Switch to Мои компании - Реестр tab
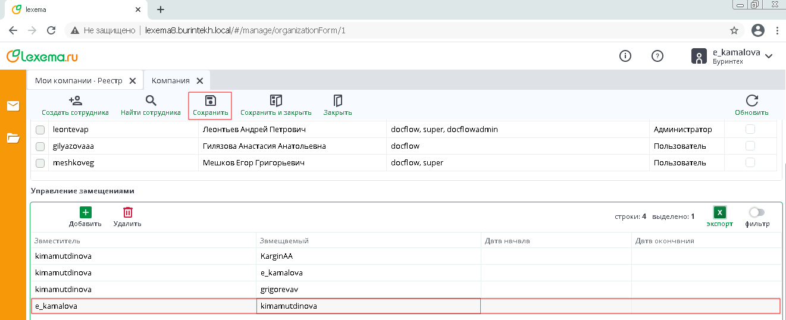This screenshot has width=786, height=320. [x=77, y=80]
